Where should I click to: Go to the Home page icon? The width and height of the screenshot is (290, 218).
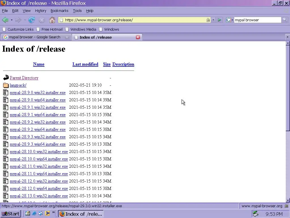click(52, 20)
